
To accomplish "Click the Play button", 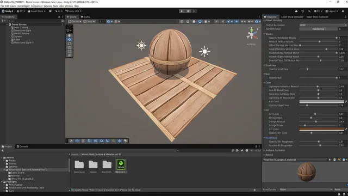I will click(x=182, y=11).
